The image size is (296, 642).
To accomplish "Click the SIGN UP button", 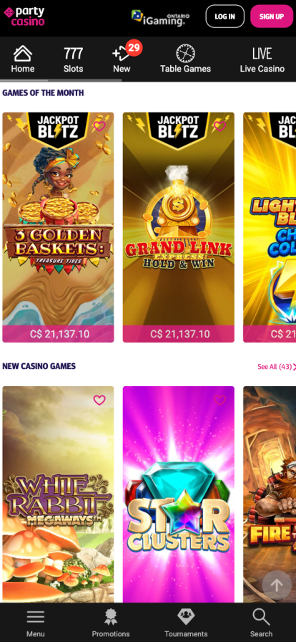I will (272, 16).
